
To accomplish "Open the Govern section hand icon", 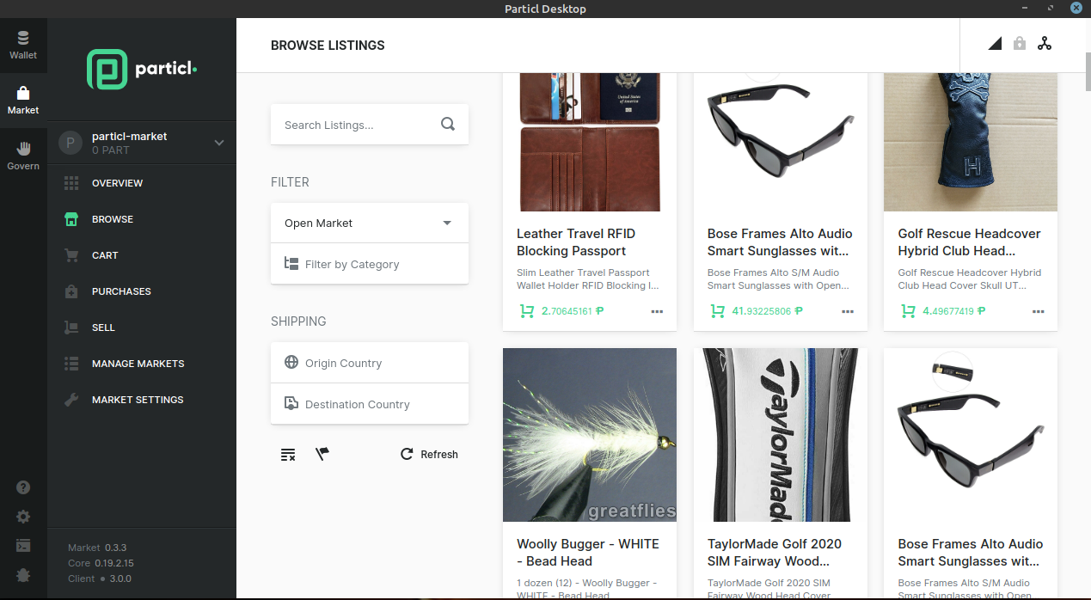I will [23, 156].
